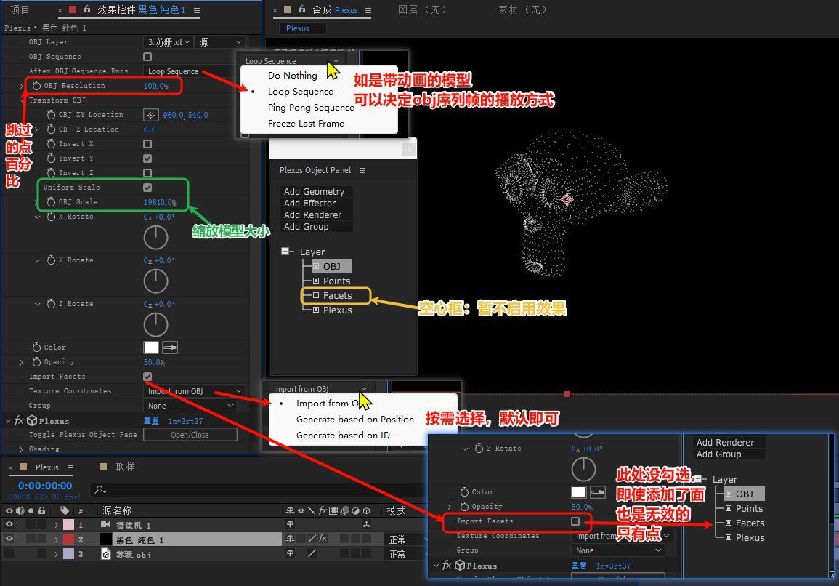
Task: Choose Ping Pong Sequence option
Action: pyautogui.click(x=311, y=108)
